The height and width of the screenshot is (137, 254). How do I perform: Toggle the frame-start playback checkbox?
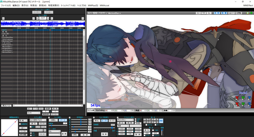coord(145,135)
